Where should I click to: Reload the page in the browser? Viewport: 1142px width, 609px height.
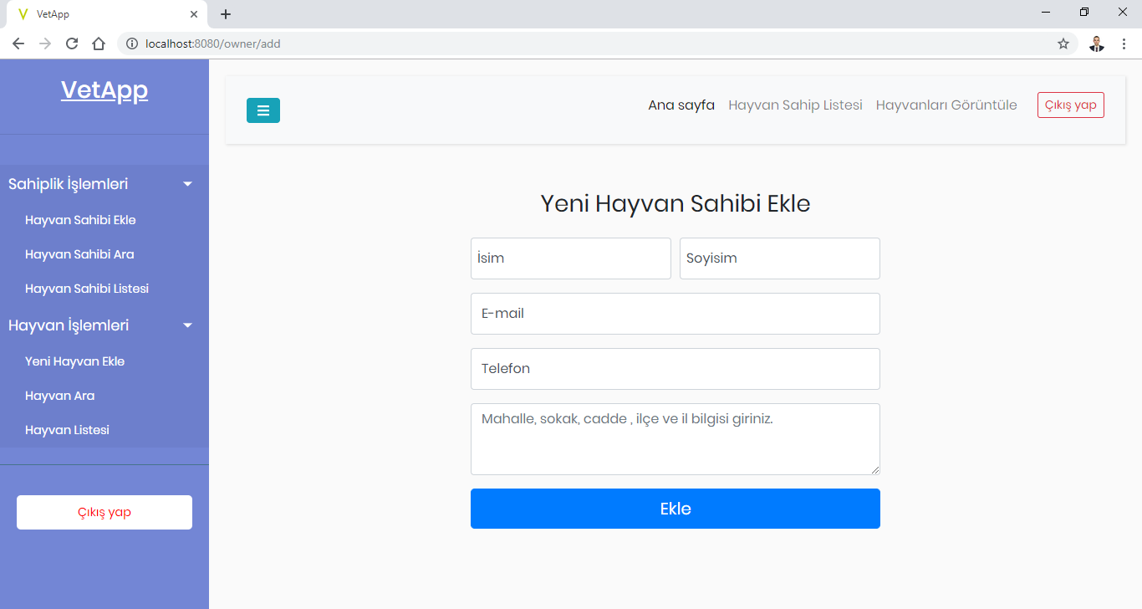click(72, 44)
